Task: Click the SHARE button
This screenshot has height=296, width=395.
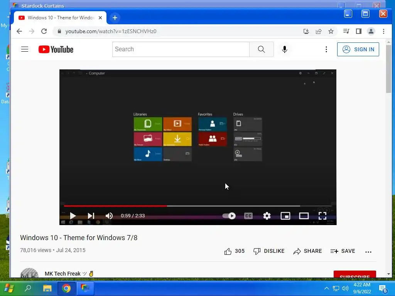Action: 307,251
